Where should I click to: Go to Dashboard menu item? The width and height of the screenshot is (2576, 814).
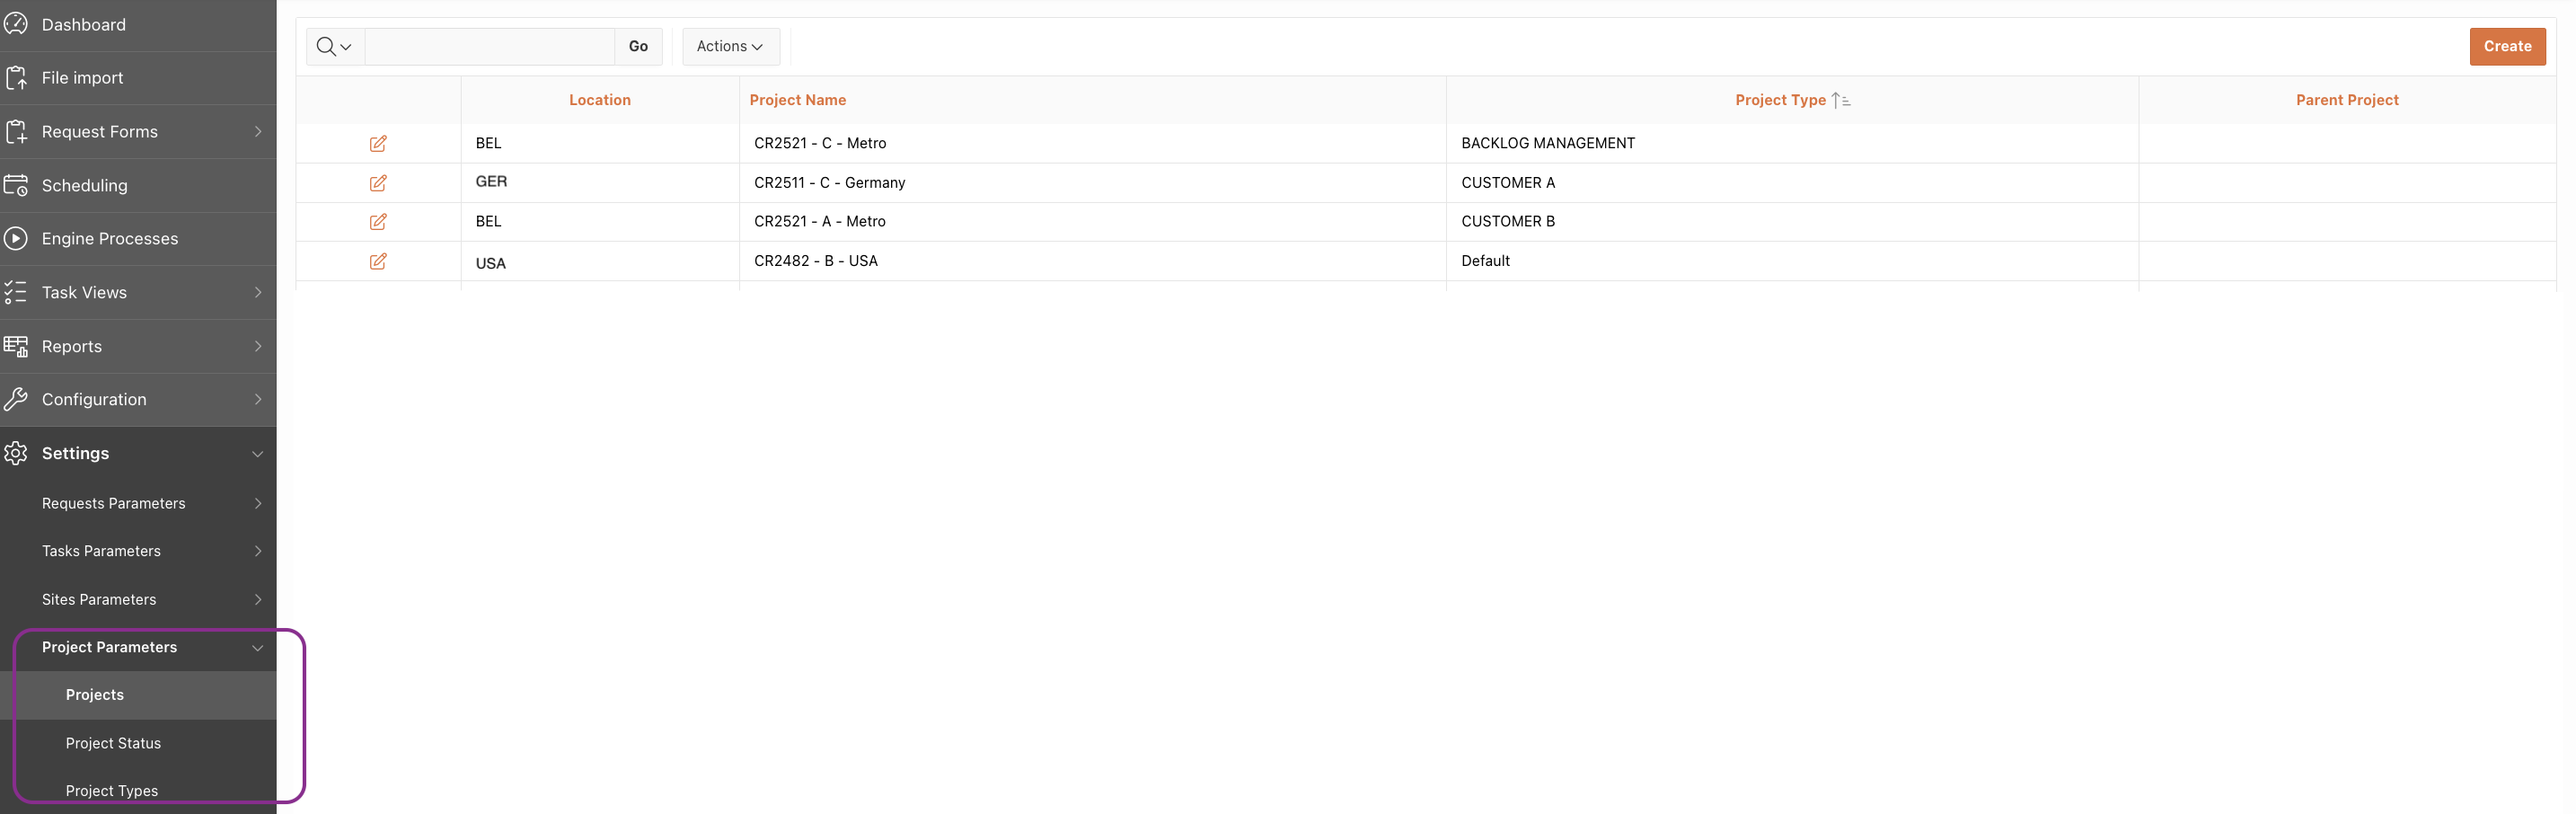[138, 25]
